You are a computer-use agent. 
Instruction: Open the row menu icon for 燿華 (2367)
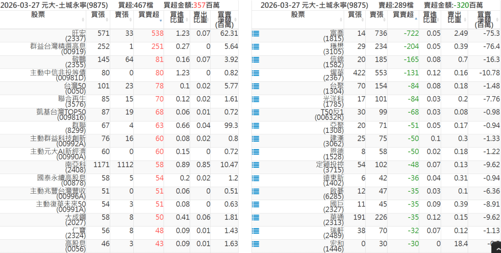tap(255, 74)
